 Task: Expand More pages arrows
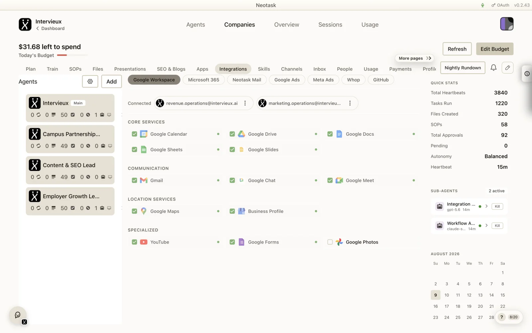429,58
